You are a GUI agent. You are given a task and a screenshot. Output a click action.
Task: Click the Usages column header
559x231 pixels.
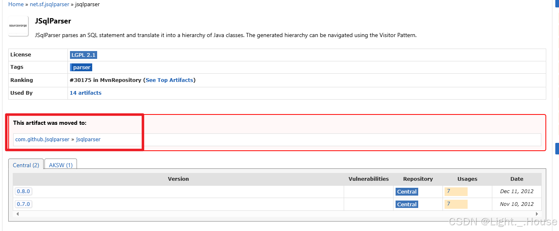point(467,179)
